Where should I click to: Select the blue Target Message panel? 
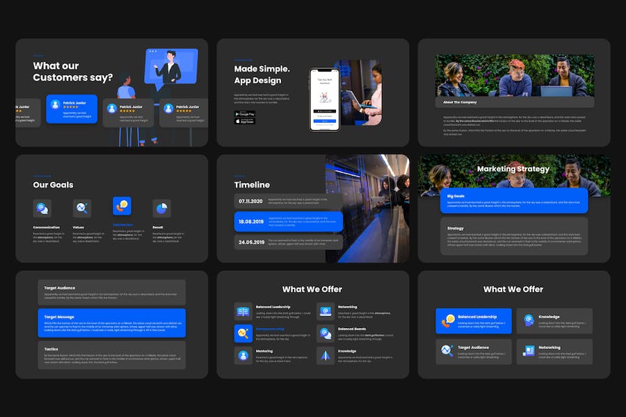(x=111, y=323)
